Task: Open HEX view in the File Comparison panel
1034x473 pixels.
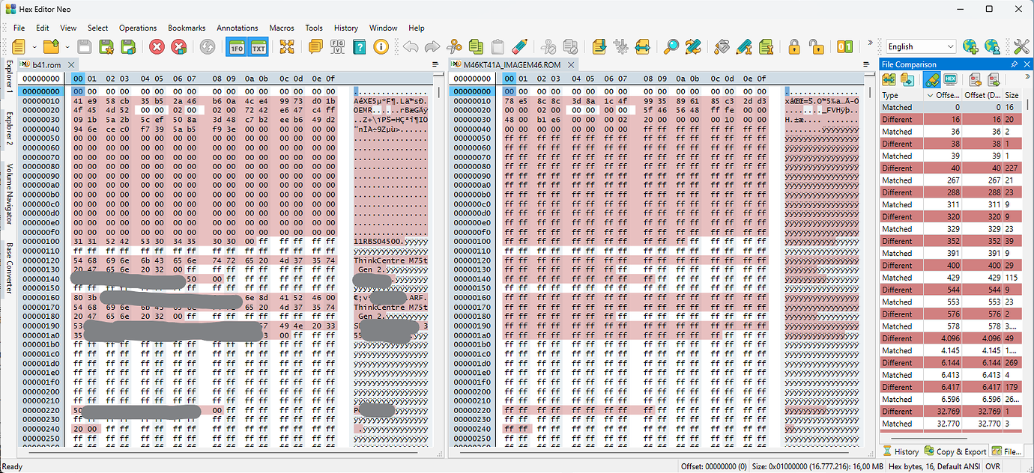Action: tap(949, 78)
